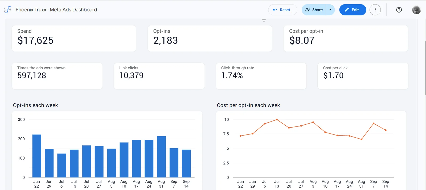426x190 pixels.
Task: Click the Sep 14 bar in Opt-ins chart
Action: tap(186, 163)
